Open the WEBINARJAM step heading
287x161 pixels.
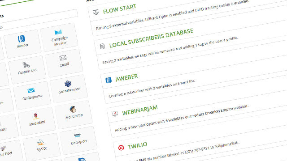140,110
